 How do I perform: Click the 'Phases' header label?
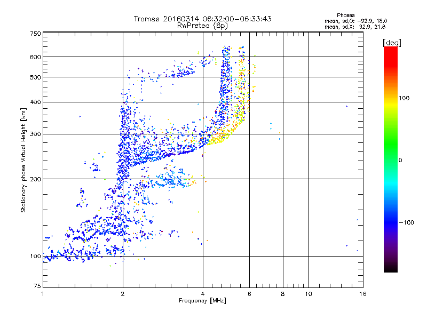click(x=345, y=15)
